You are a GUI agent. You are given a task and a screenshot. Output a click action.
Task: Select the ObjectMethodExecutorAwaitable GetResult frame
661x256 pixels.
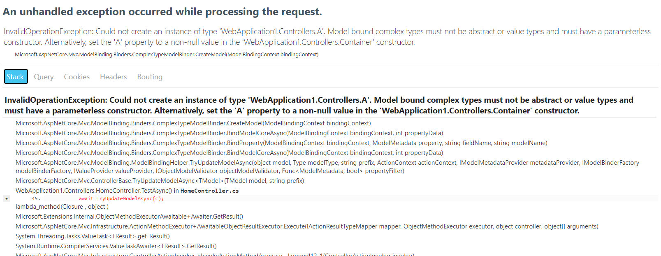pyautogui.click(x=129, y=216)
